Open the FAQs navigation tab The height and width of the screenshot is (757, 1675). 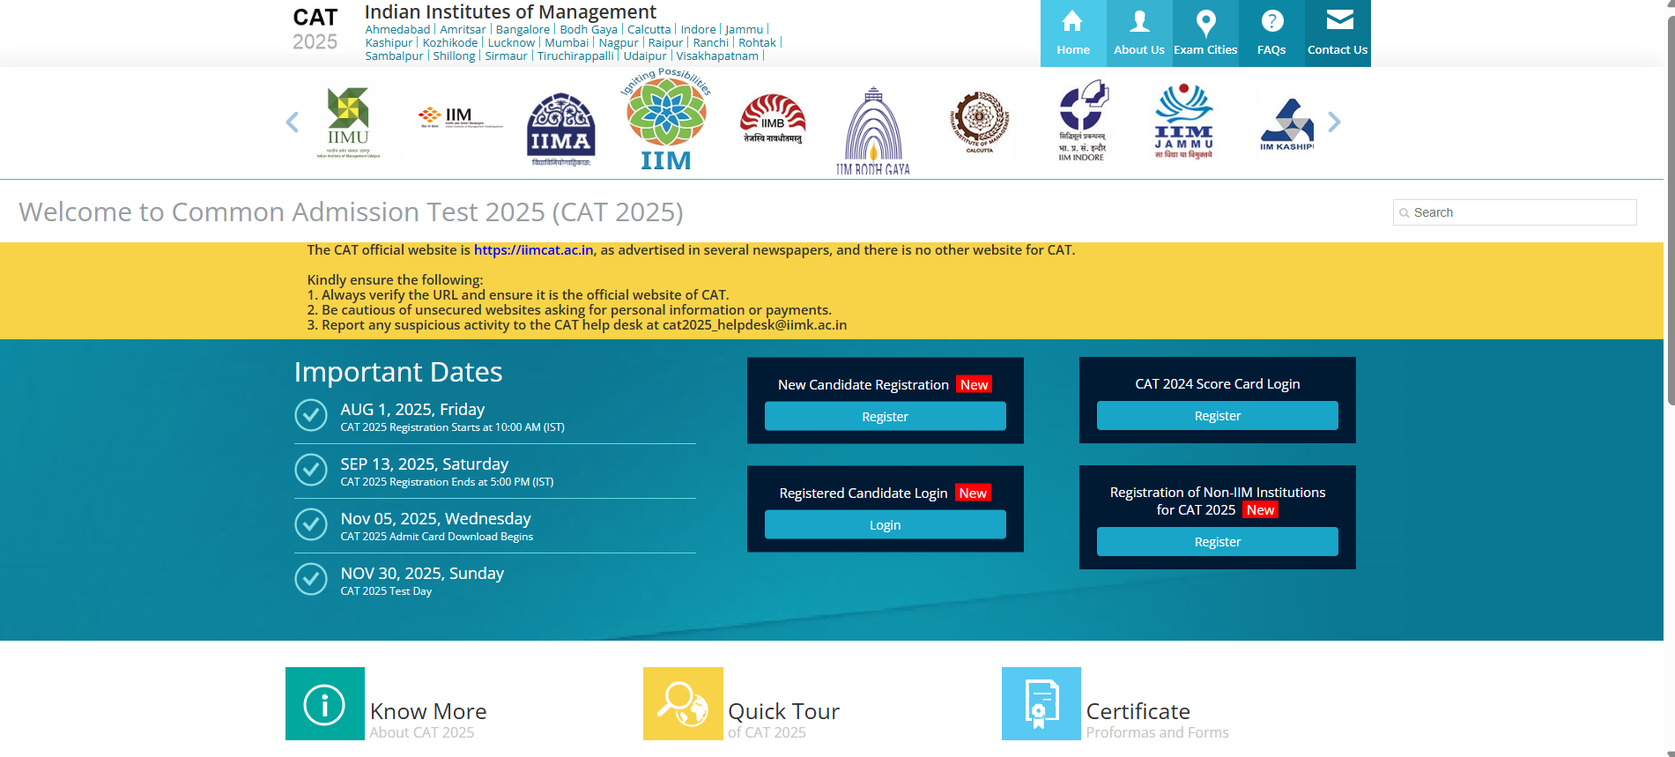[1271, 33]
